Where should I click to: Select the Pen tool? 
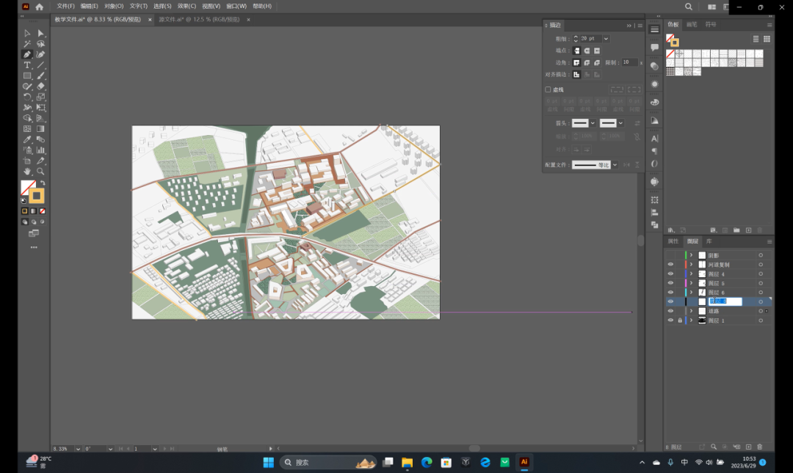(27, 54)
